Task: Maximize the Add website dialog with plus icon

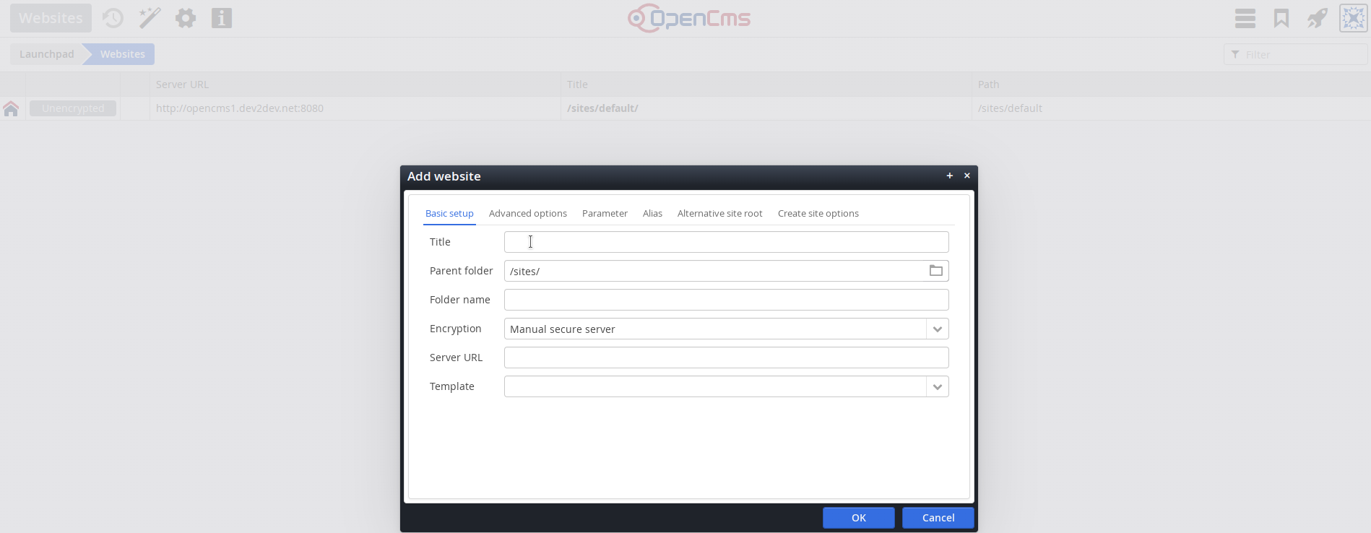Action: pyautogui.click(x=949, y=175)
